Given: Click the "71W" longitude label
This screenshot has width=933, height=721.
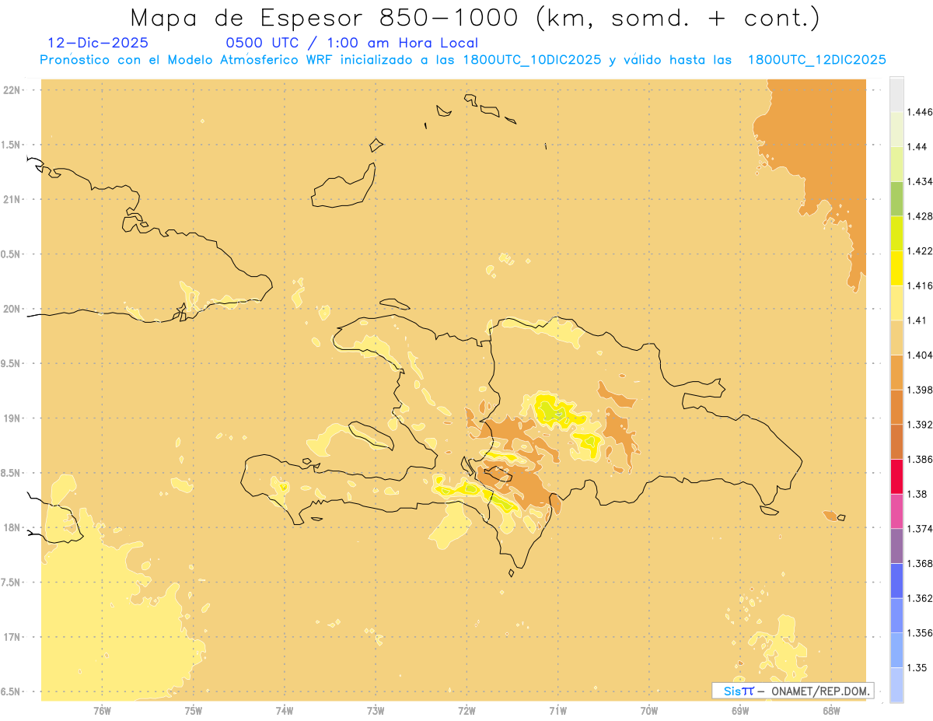Looking at the screenshot, I should pos(558,710).
